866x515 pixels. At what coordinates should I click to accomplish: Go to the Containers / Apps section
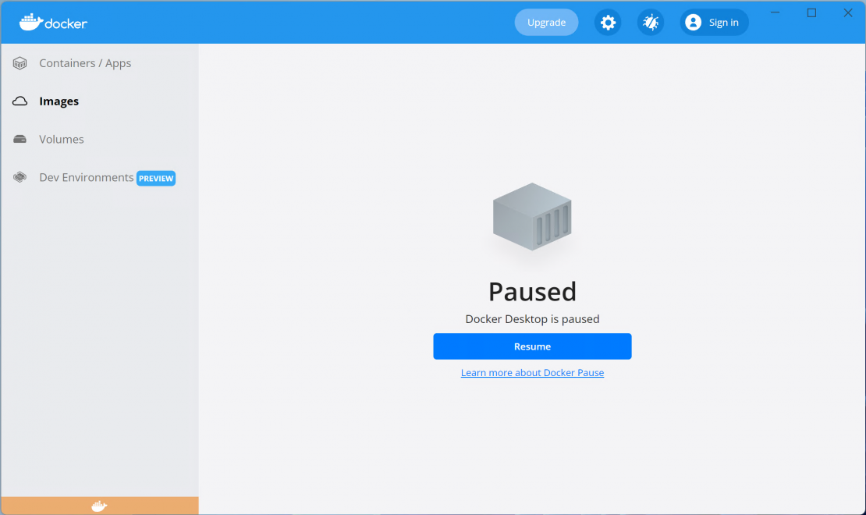pos(85,63)
